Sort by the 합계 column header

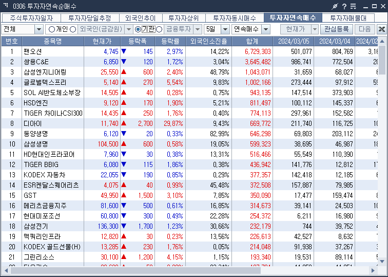(x=253, y=41)
